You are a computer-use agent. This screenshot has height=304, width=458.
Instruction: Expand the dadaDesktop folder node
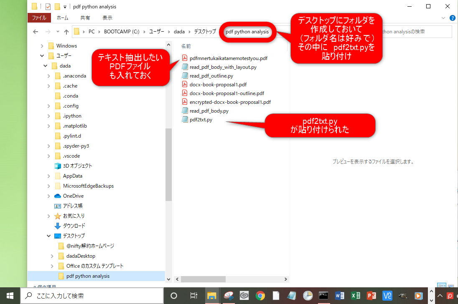[52, 256]
